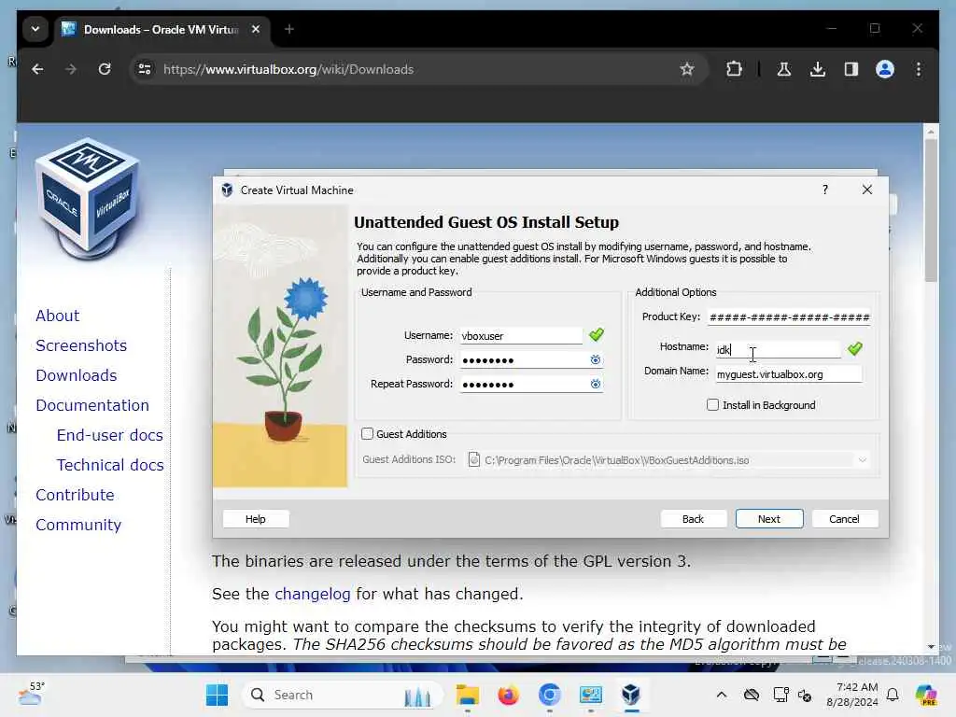Expand the Guest Additions ISO dropdown
Screen dimensions: 956x717
(x=862, y=460)
